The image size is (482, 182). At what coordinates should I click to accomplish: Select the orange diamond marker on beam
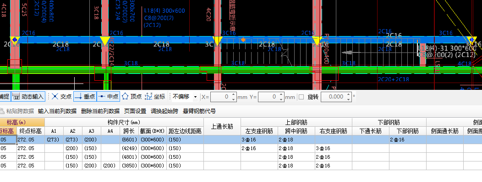[x=243, y=40]
